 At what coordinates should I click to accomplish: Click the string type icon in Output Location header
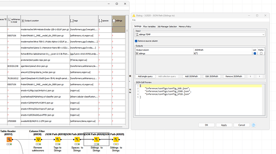click(23, 20)
